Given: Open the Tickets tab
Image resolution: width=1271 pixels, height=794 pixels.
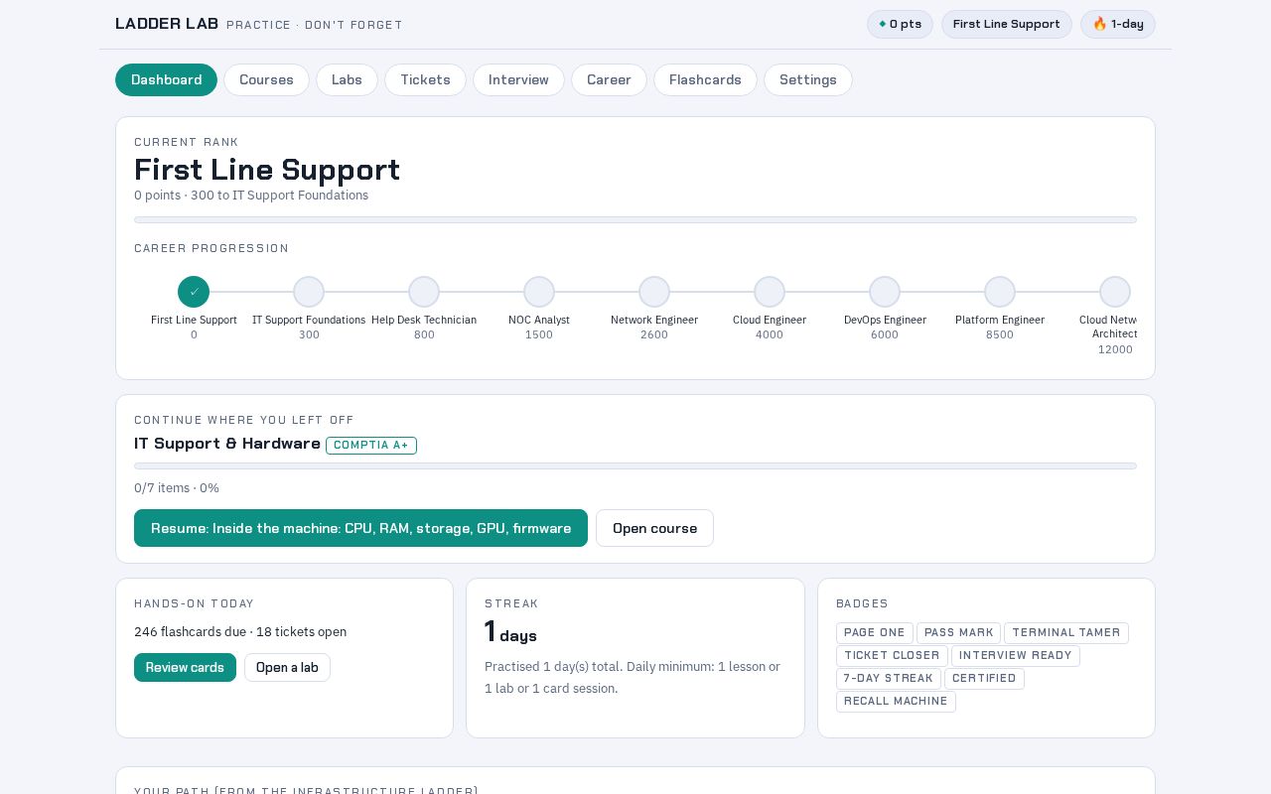Looking at the screenshot, I should (x=425, y=79).
